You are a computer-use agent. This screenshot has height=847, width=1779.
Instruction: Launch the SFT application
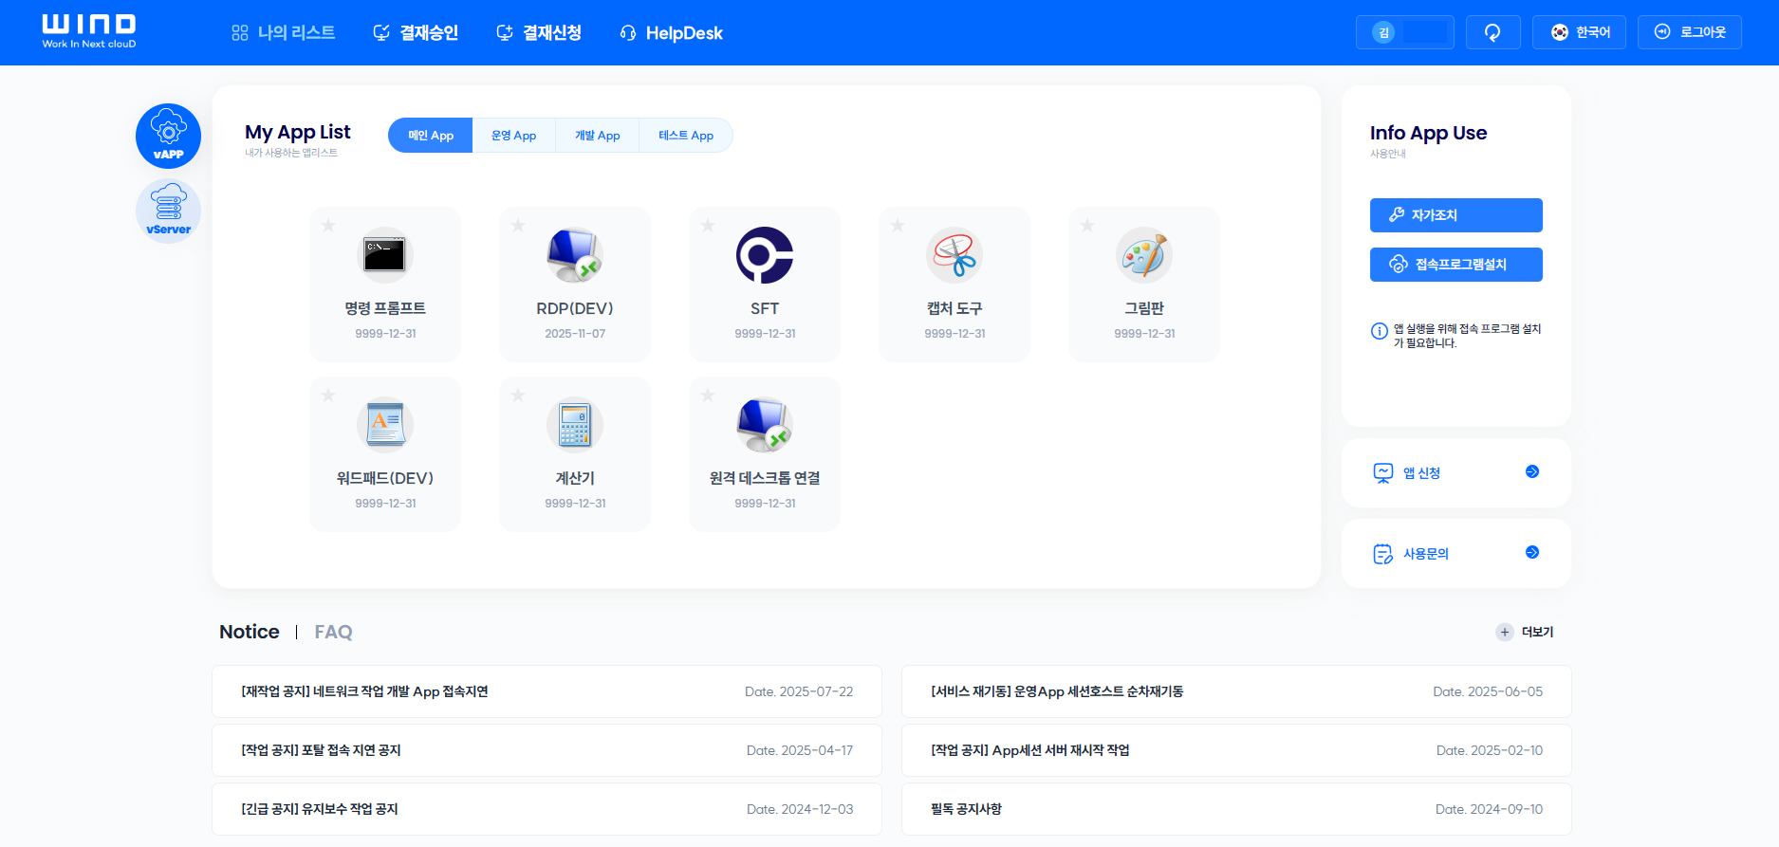(x=765, y=255)
